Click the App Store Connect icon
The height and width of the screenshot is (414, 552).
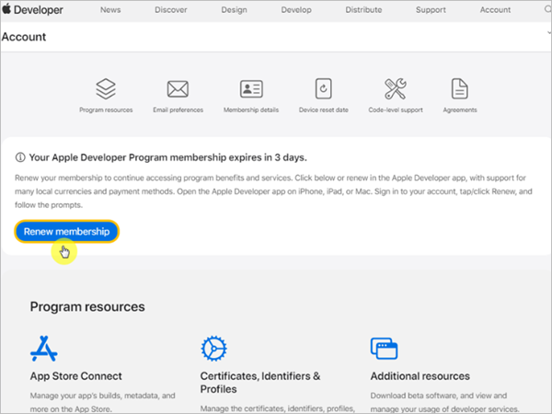(x=43, y=348)
